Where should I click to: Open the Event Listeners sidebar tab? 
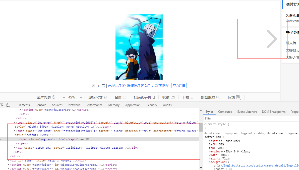click(x=247, y=112)
